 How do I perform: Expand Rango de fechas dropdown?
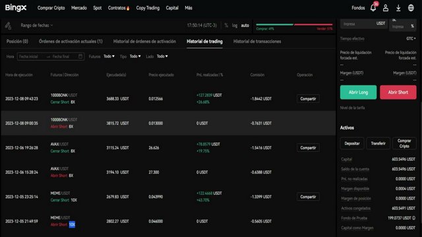tap(37, 25)
